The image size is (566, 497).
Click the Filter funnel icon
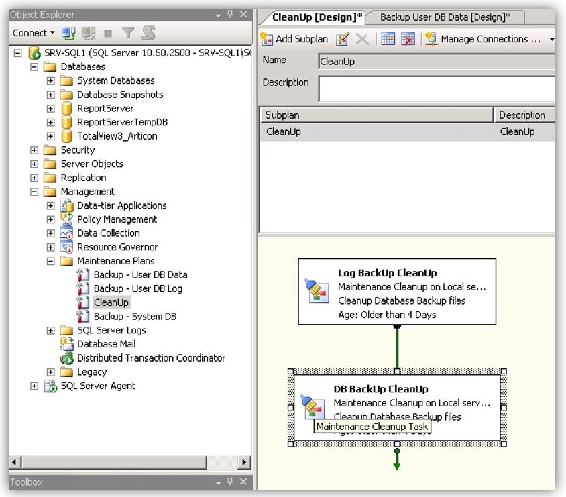(x=128, y=34)
